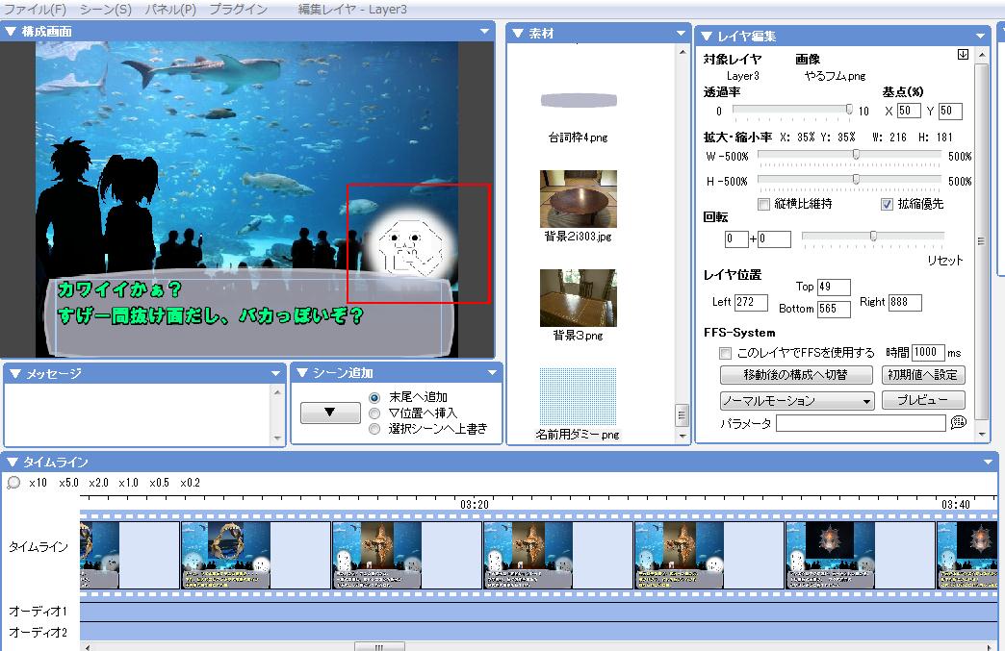This screenshot has height=651, width=1005.
Task: Toggle 拡縮優先 checkbox
Action: [x=887, y=204]
